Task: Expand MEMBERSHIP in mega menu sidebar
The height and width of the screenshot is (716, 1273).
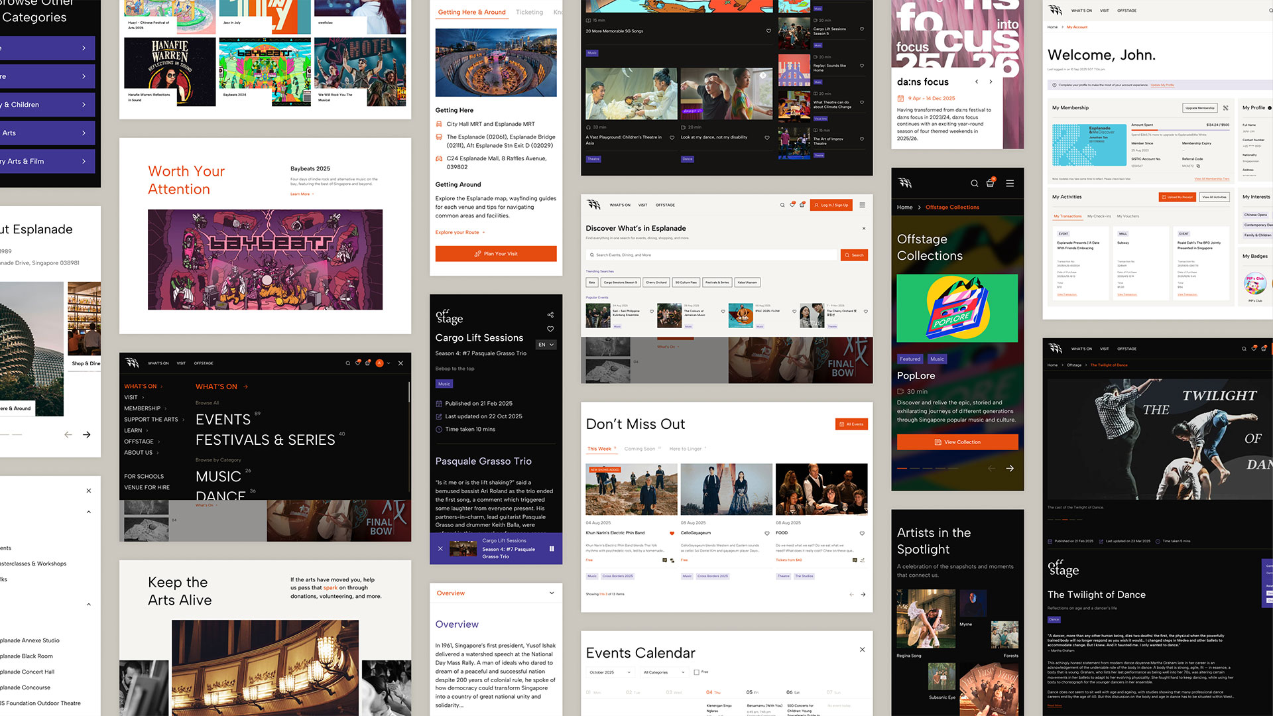Action: pos(145,408)
